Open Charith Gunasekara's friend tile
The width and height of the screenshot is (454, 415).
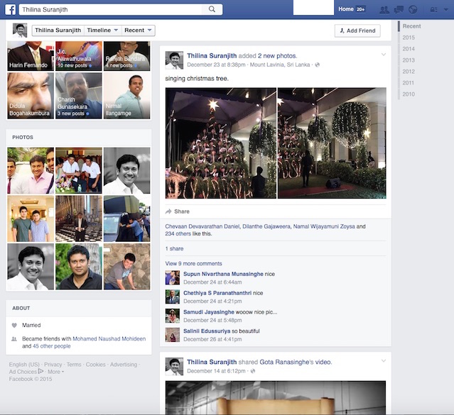(x=79, y=96)
